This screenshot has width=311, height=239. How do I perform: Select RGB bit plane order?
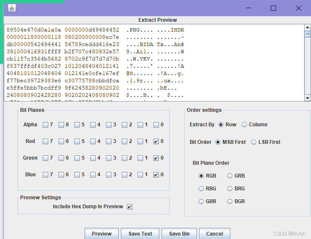[201, 176]
